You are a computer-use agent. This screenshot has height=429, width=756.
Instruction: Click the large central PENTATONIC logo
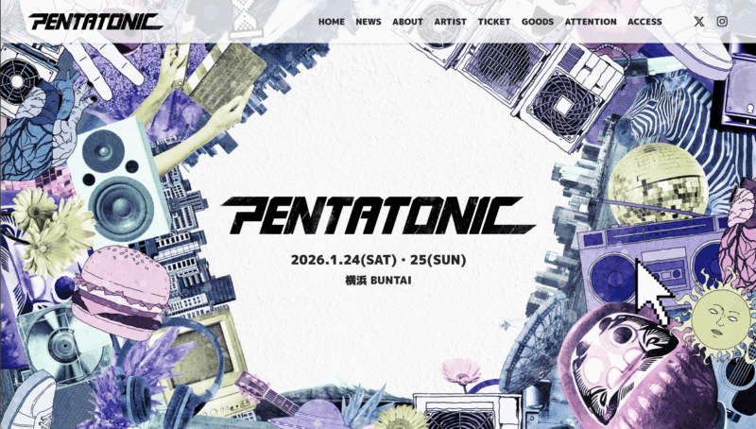coord(378,215)
